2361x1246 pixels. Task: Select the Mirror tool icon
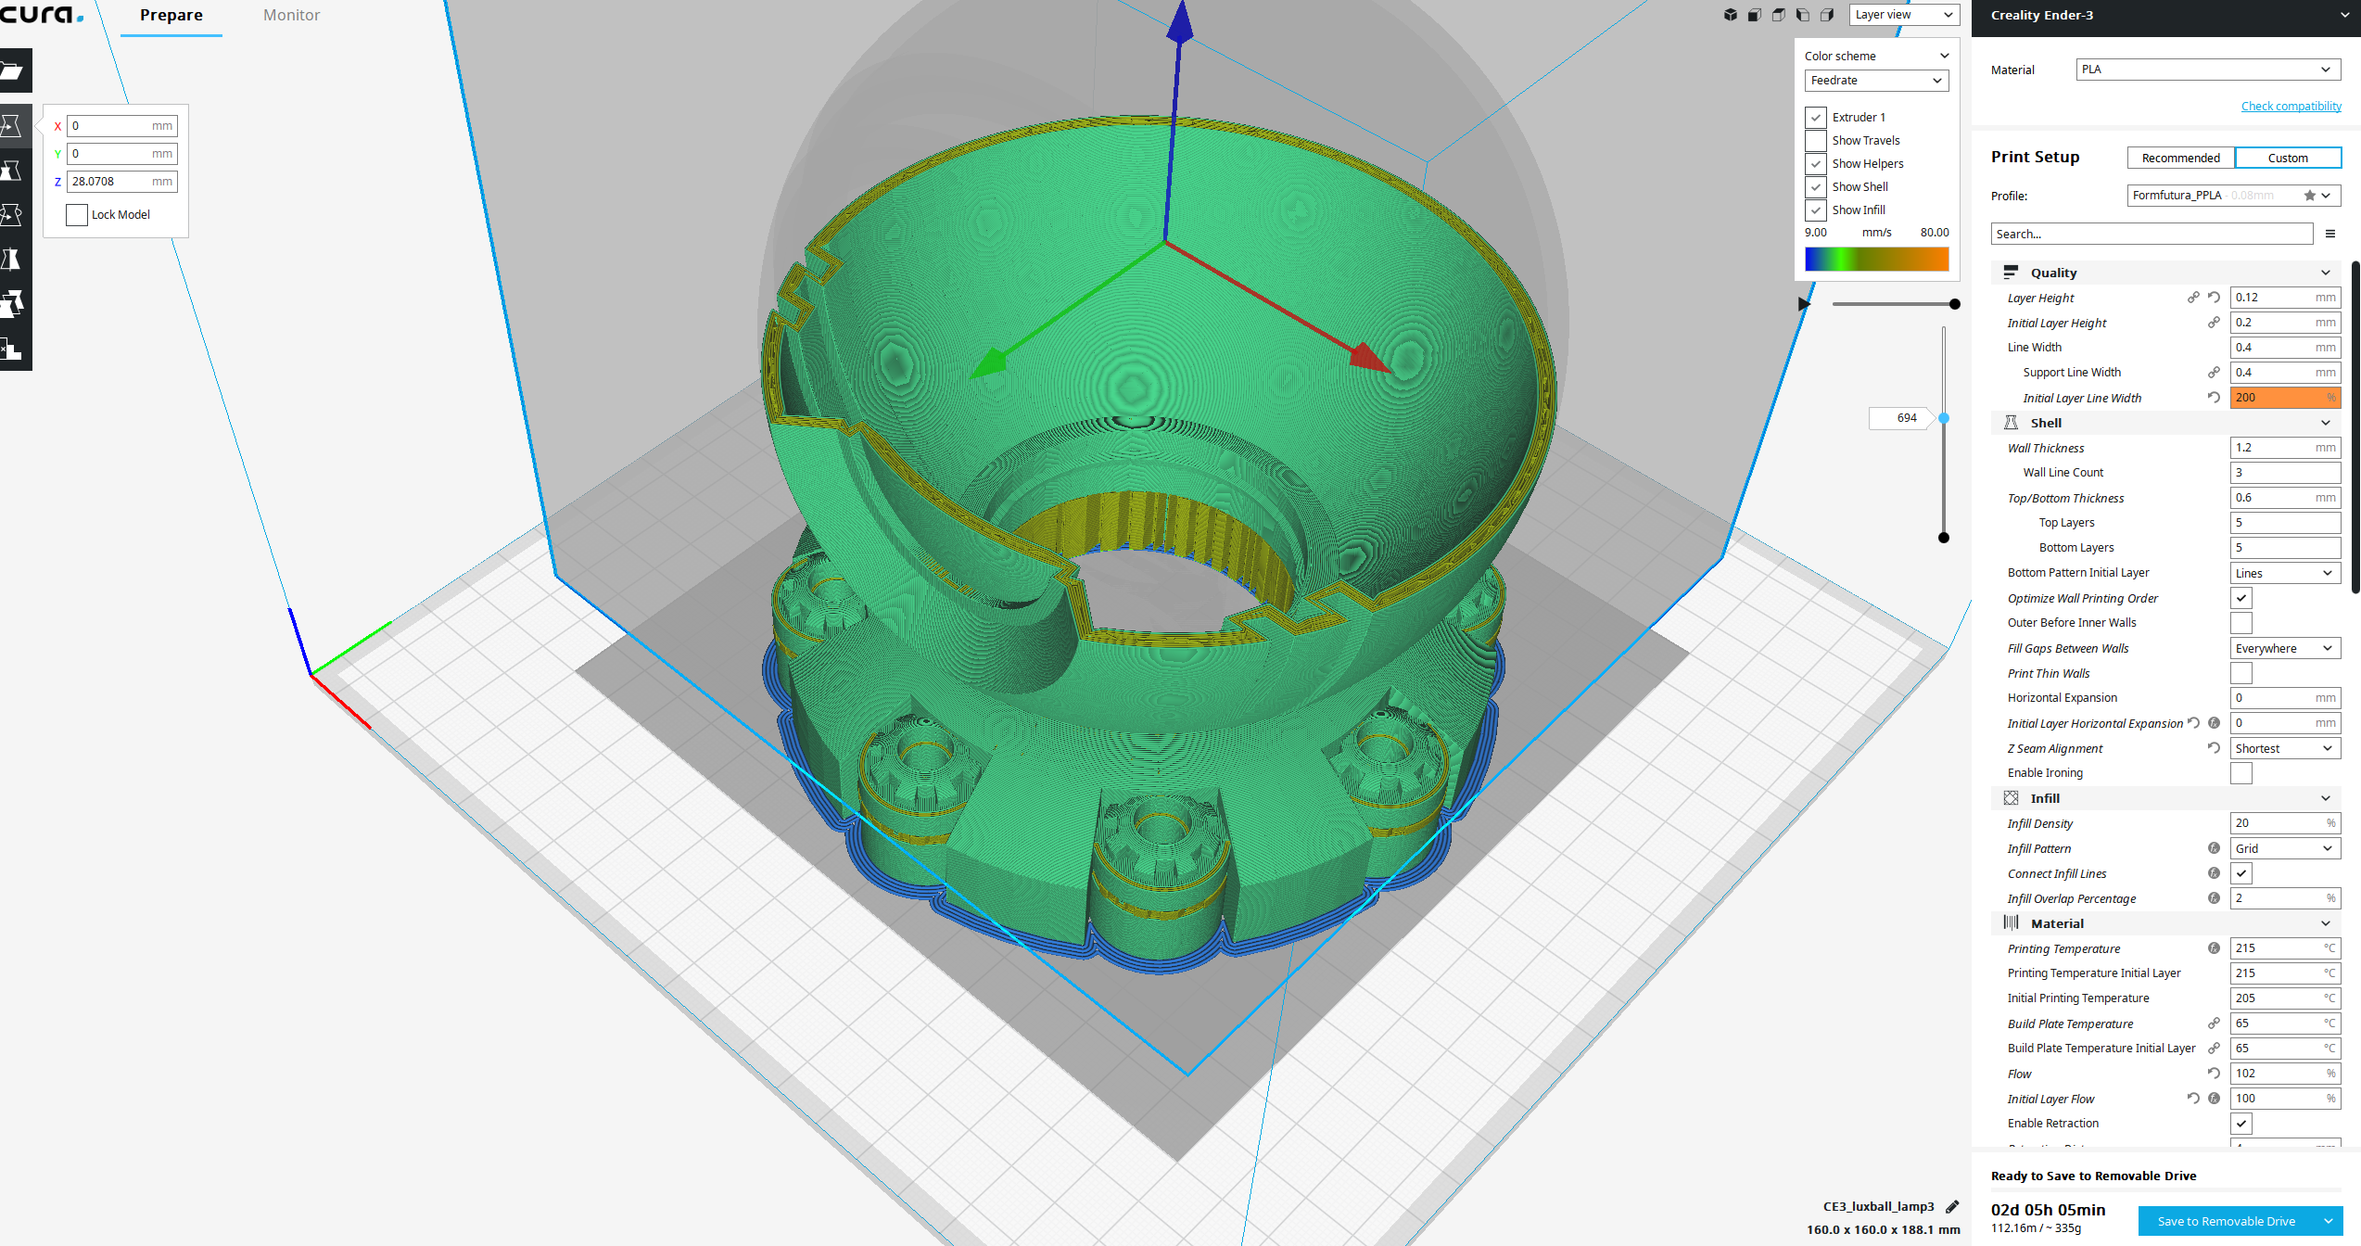click(x=11, y=260)
